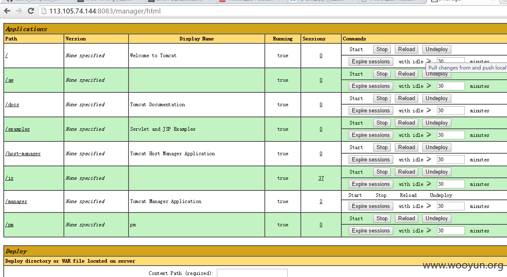Select the 'Servlet and JSP Examples' display name
Viewport: 507px width, 277px height.
(163, 129)
